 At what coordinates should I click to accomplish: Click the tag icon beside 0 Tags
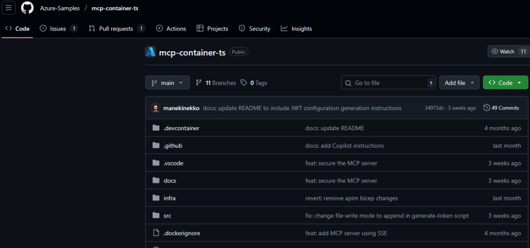244,83
